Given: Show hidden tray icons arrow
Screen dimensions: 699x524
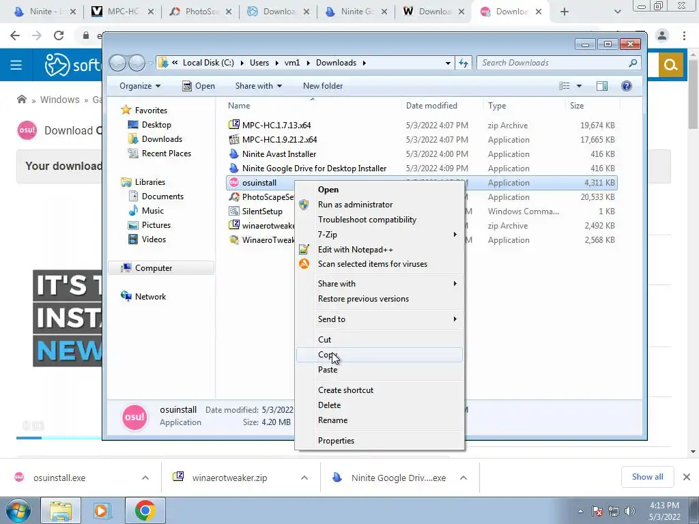Looking at the screenshot, I should point(580,511).
